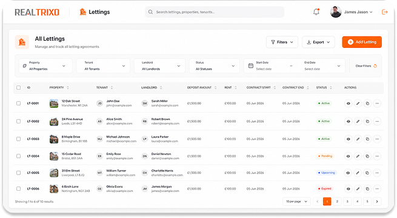
Task: Go to page 2
Action: pos(337,202)
